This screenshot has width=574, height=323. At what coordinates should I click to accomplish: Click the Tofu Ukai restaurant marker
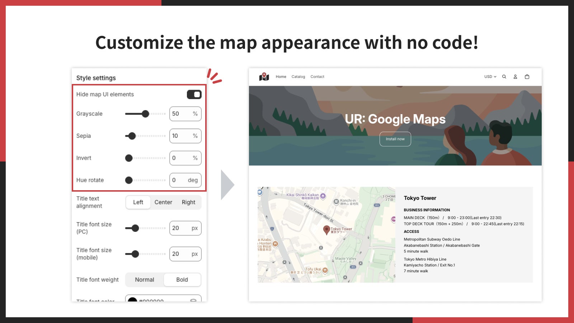click(x=325, y=270)
